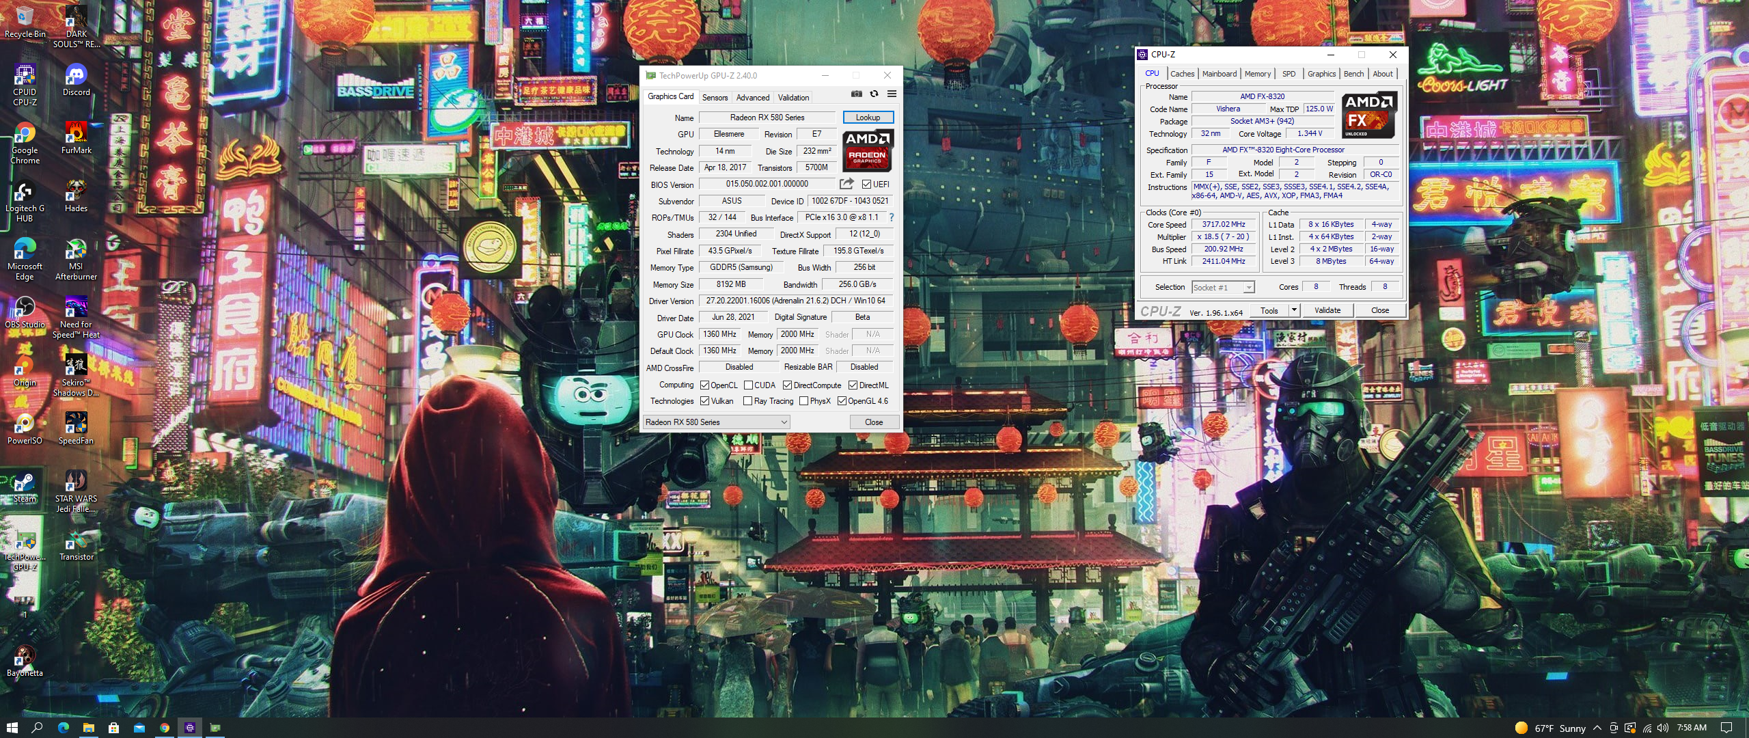Select the Bayonetta desktop shortcut

(x=25, y=661)
